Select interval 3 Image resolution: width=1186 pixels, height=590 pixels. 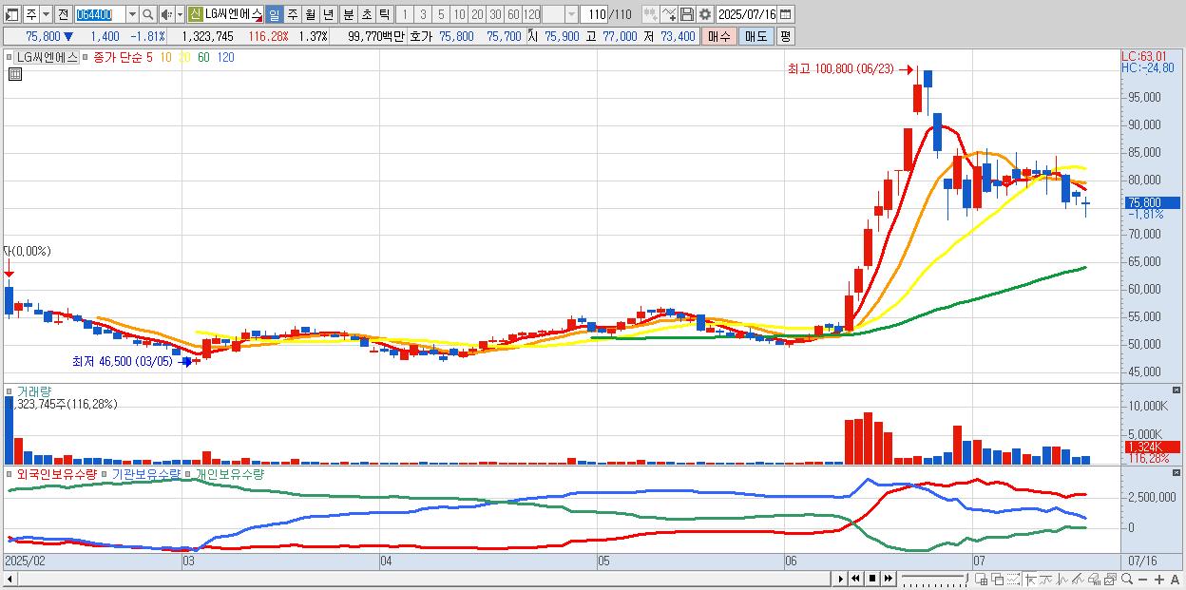[x=423, y=14]
